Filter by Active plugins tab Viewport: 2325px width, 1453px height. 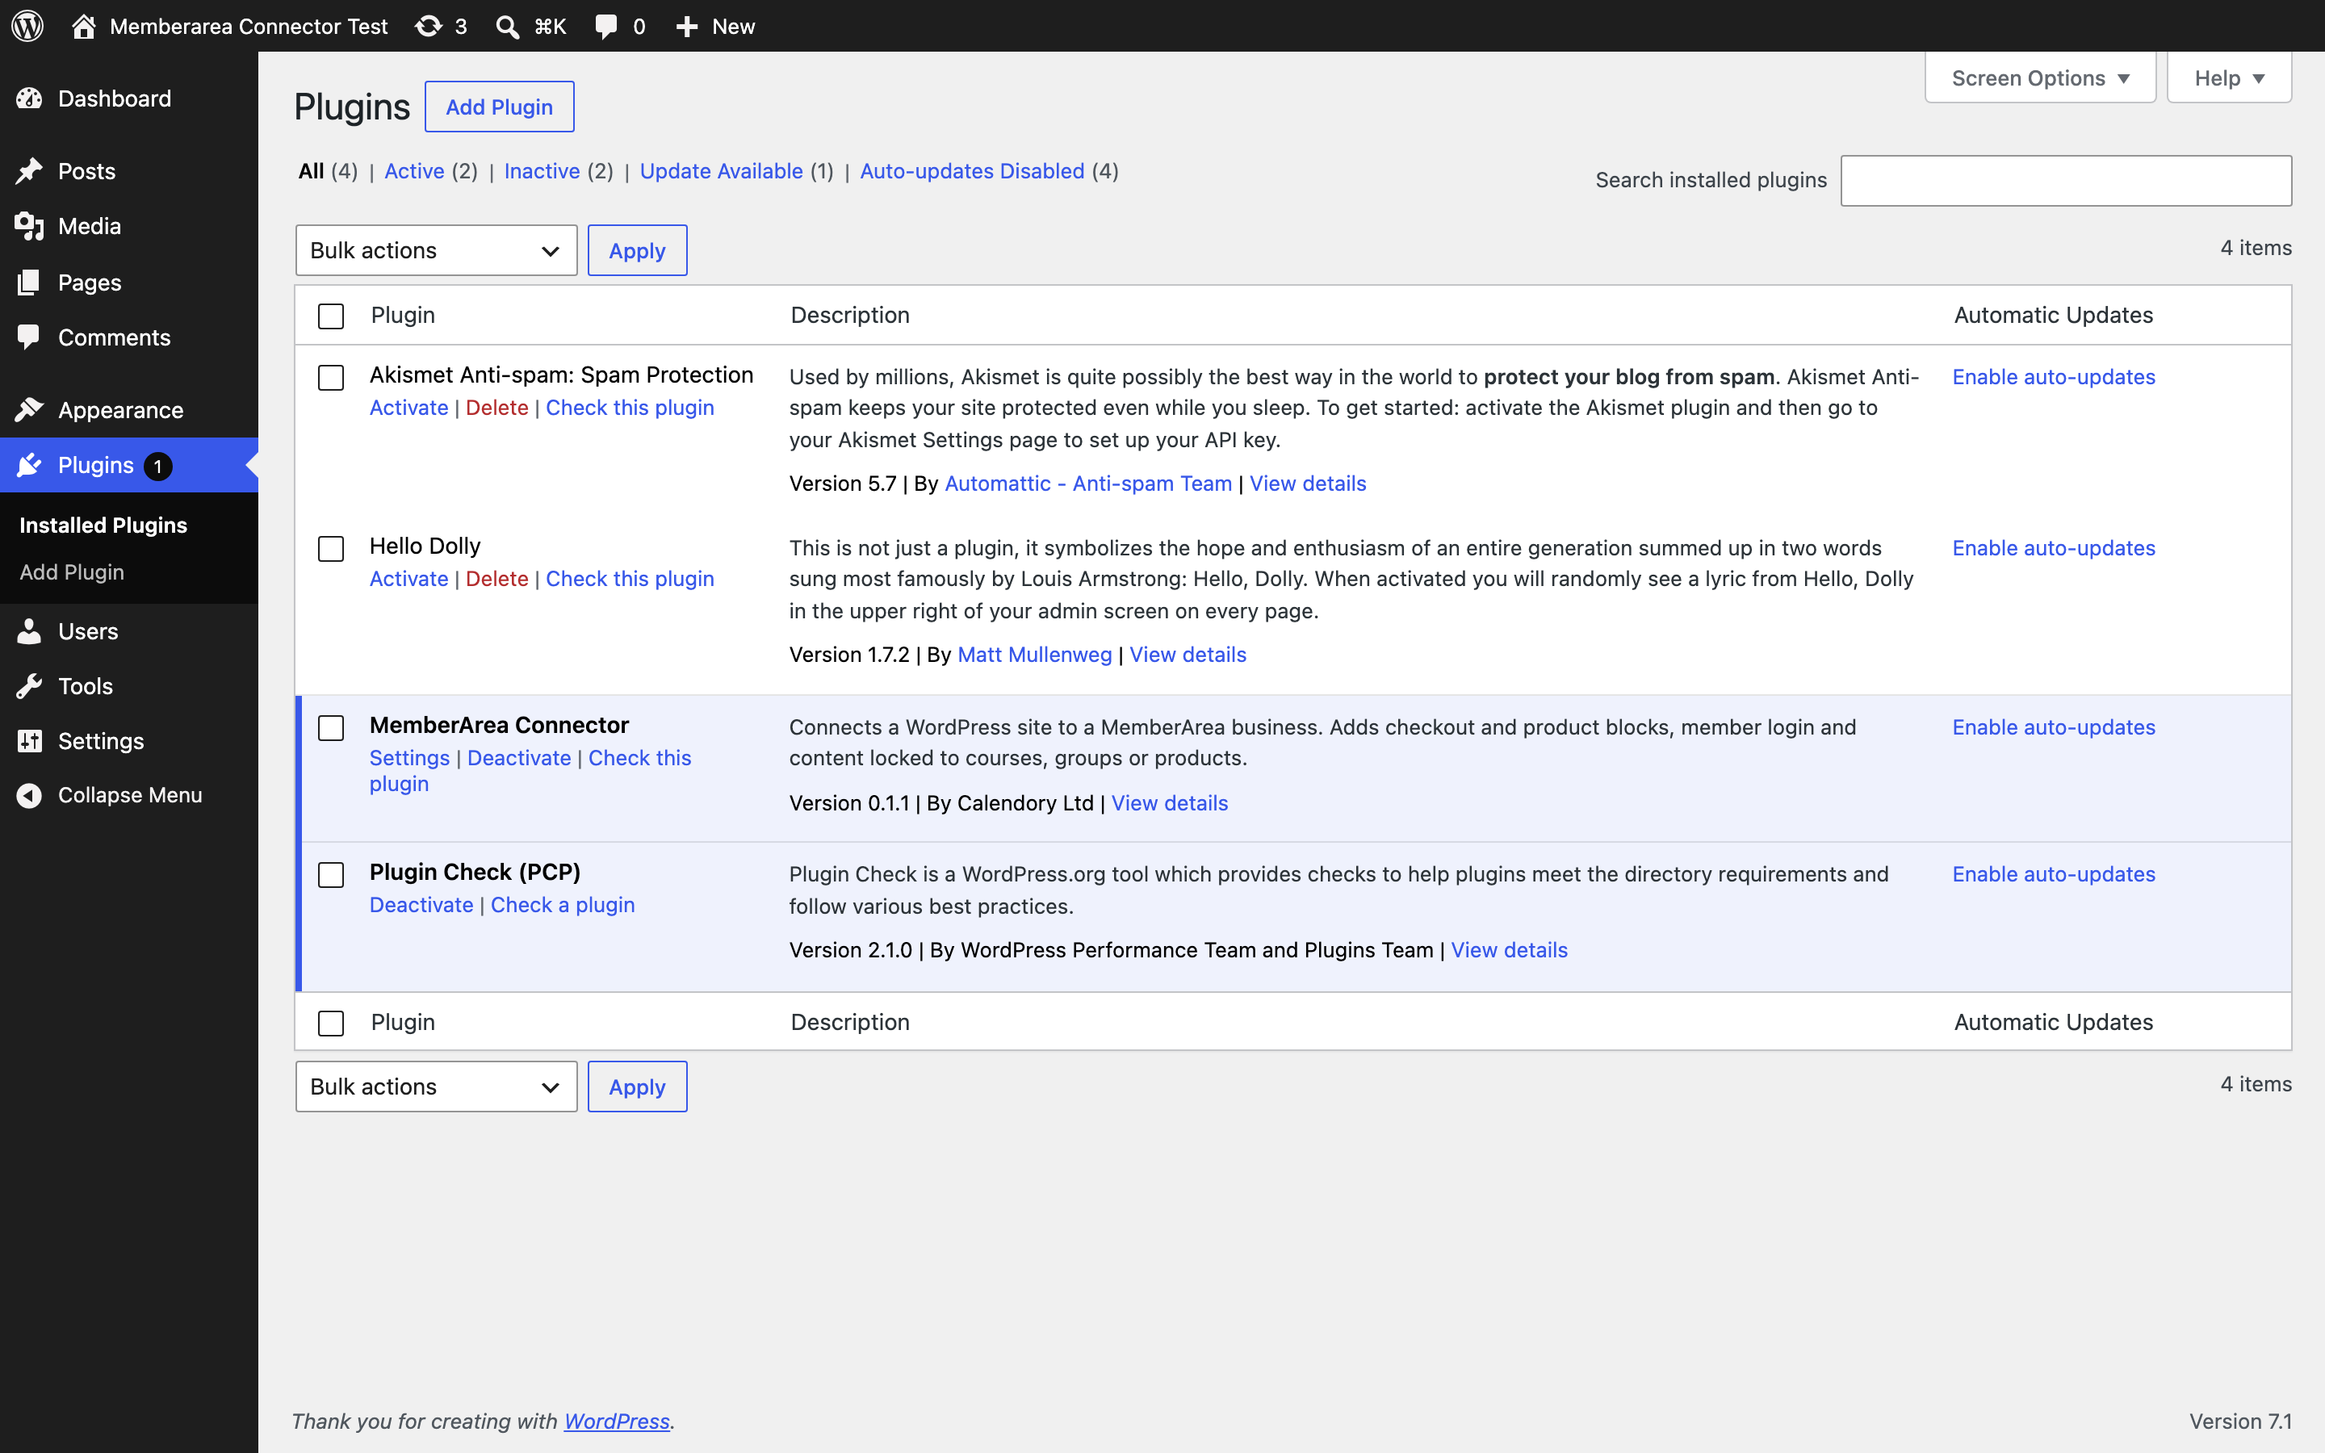(414, 171)
